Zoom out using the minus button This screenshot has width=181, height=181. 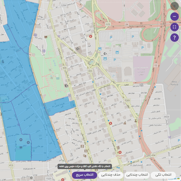point(174,17)
